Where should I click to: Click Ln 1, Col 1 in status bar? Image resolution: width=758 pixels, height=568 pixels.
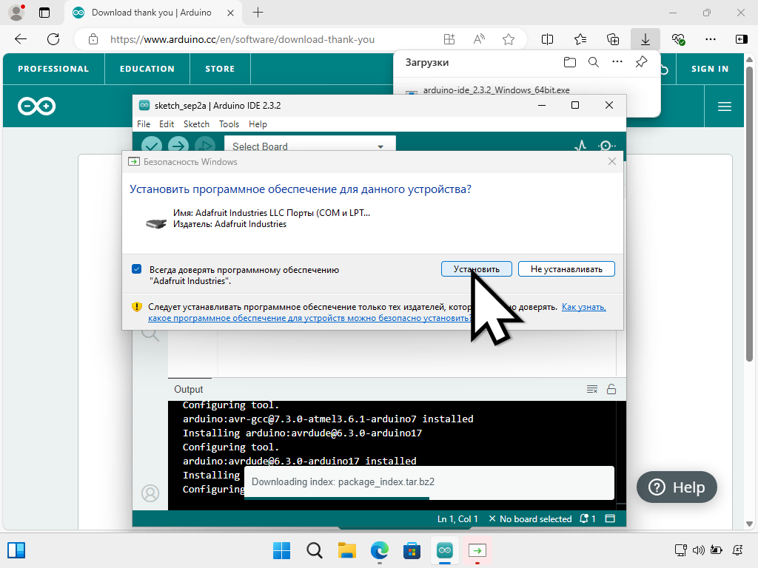tap(457, 518)
